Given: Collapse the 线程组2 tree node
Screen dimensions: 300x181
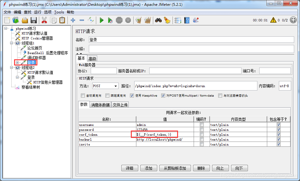Looking at the screenshot, I should pyautogui.click(x=11, y=68).
